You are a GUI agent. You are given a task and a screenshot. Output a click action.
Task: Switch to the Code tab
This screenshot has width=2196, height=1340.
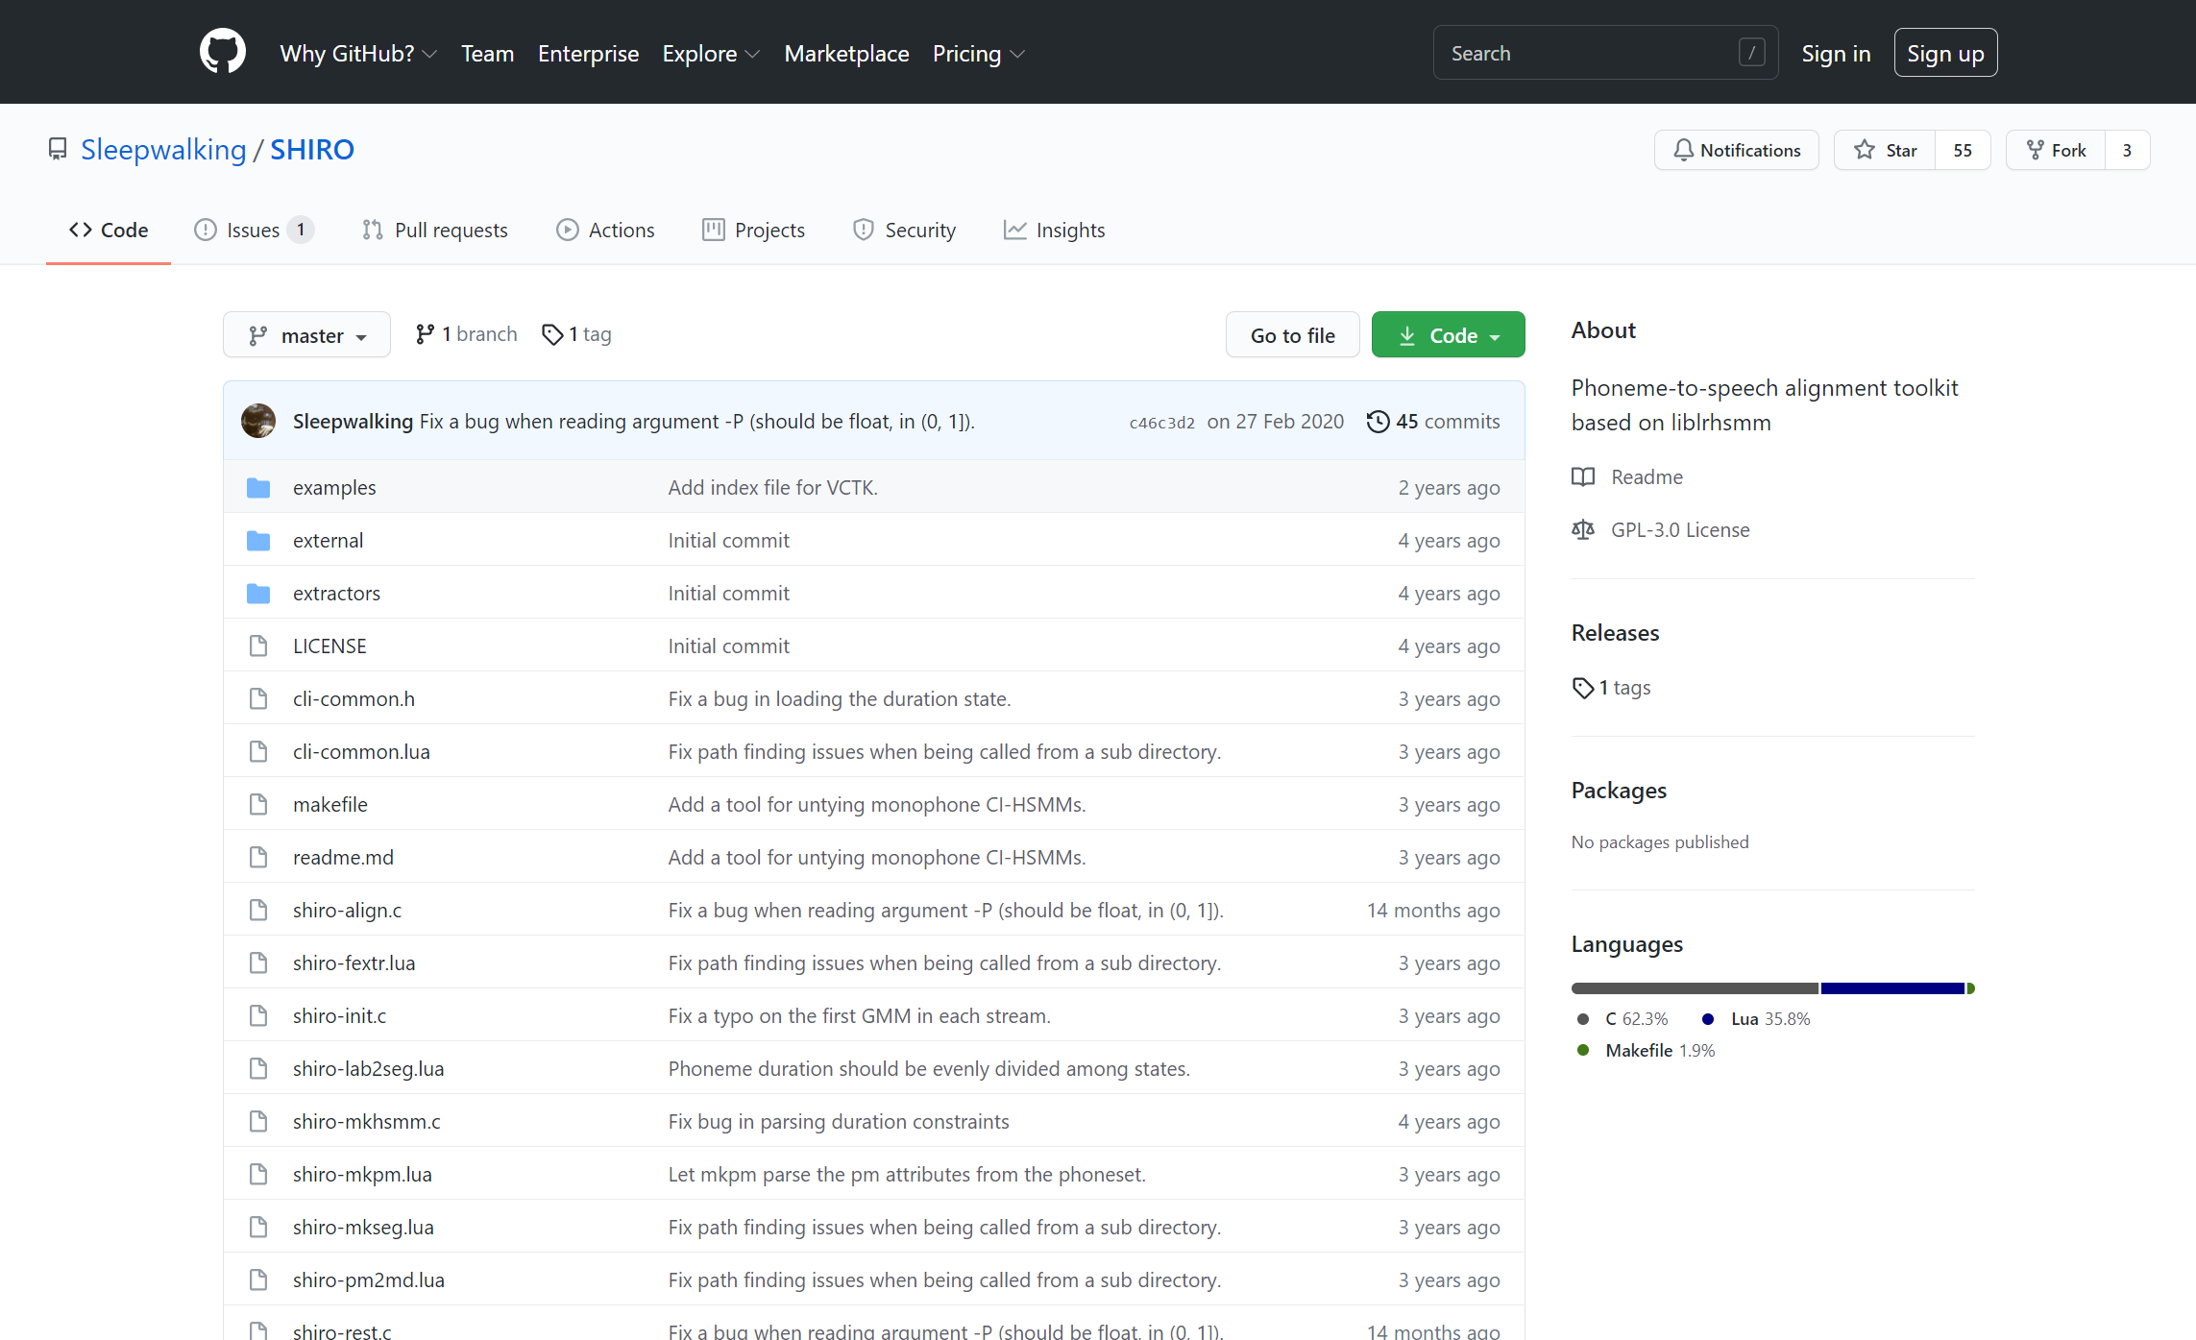[x=109, y=231]
